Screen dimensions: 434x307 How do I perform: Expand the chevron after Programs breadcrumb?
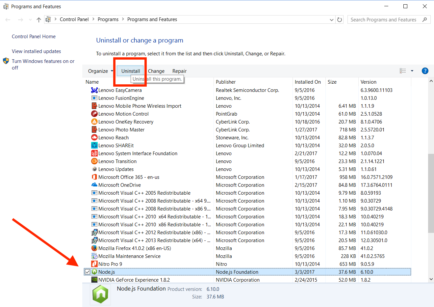point(123,19)
